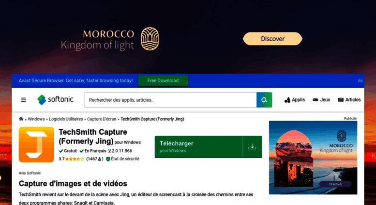Go to Windows breadcrumb link
This screenshot has height=205, width=376.
click(36, 119)
